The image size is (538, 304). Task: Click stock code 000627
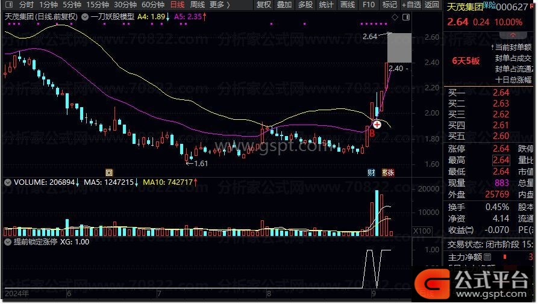point(512,7)
